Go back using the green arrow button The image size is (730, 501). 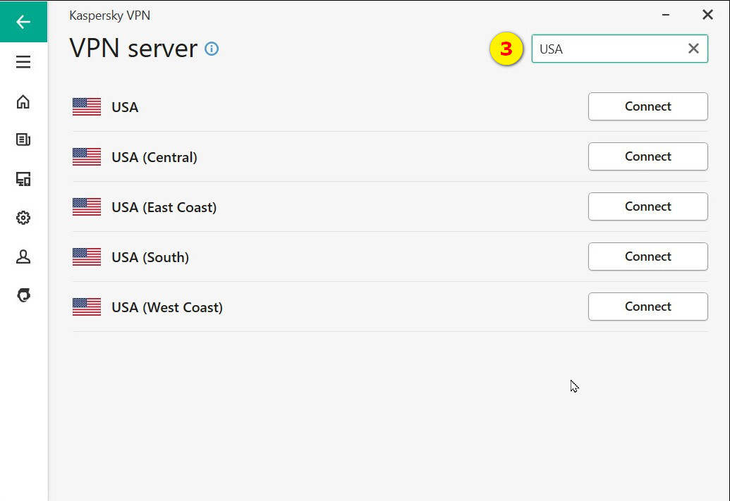click(x=23, y=21)
